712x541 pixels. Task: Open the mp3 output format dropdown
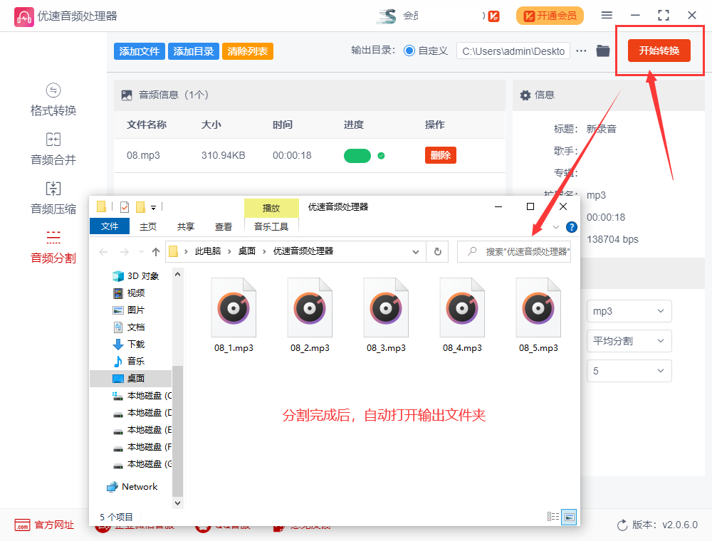(x=629, y=311)
